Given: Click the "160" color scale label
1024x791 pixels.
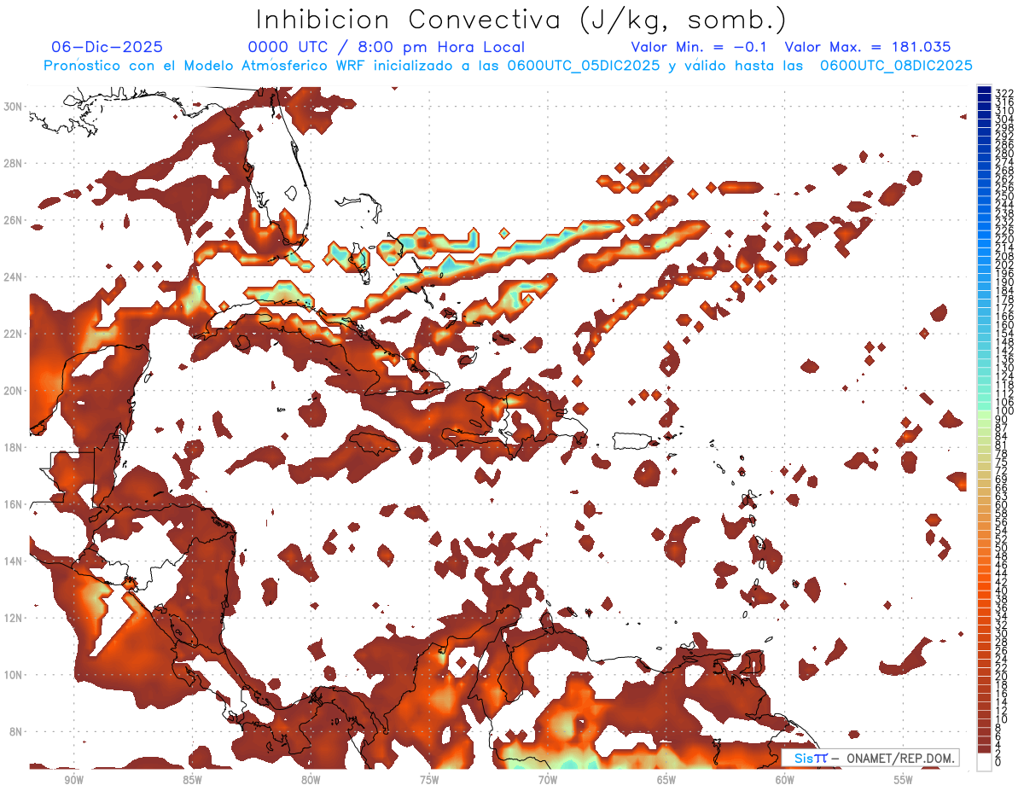Looking at the screenshot, I should click(x=1004, y=325).
